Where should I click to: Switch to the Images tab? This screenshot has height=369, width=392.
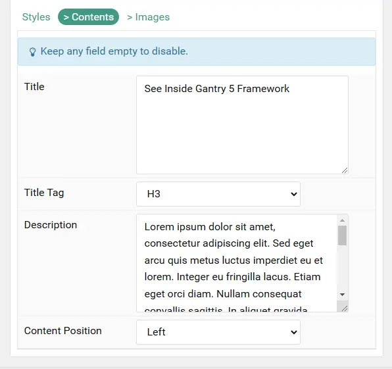148,17
